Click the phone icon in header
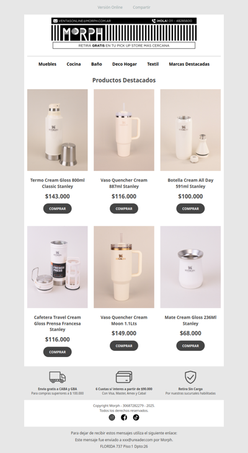The image size is (248, 453). click(154, 21)
